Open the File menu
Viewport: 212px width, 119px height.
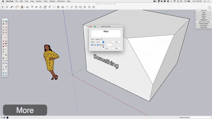tap(17, 1)
